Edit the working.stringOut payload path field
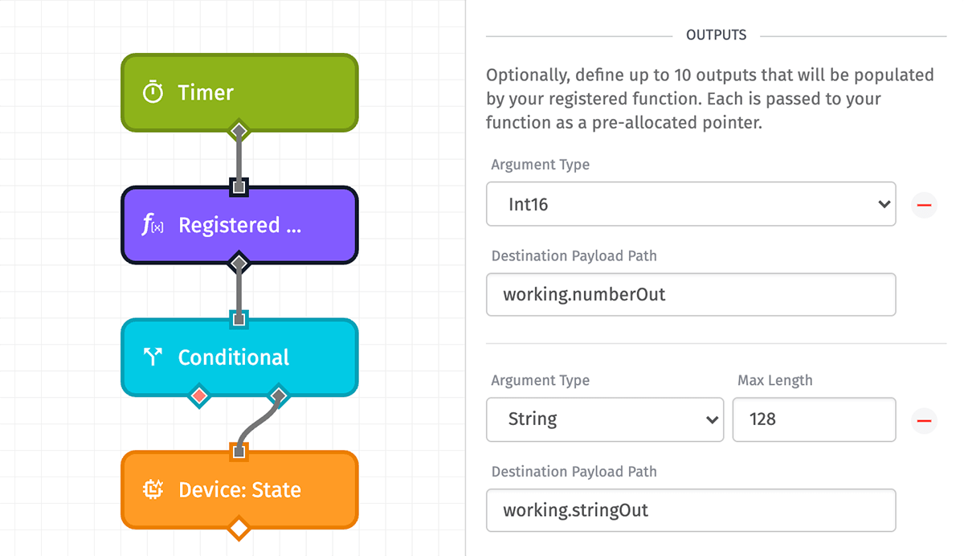Viewport: 964px width, 556px height. click(691, 510)
